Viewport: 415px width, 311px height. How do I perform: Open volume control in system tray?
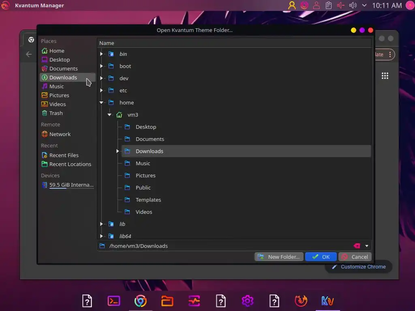pyautogui.click(x=353, y=5)
